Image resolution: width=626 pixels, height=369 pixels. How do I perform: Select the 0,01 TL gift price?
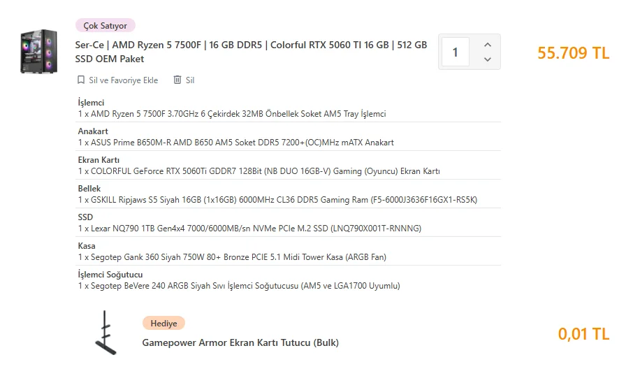583,334
